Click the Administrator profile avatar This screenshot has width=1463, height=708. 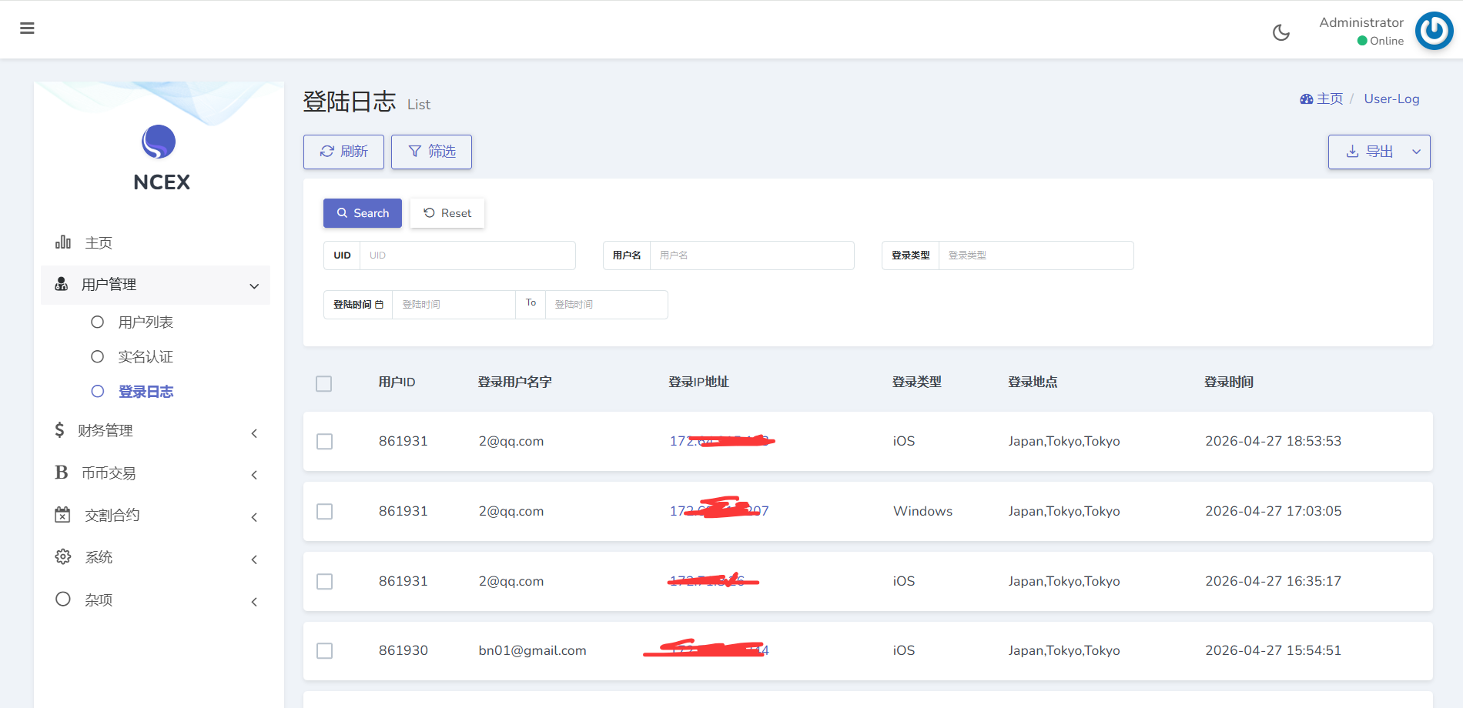click(1434, 31)
